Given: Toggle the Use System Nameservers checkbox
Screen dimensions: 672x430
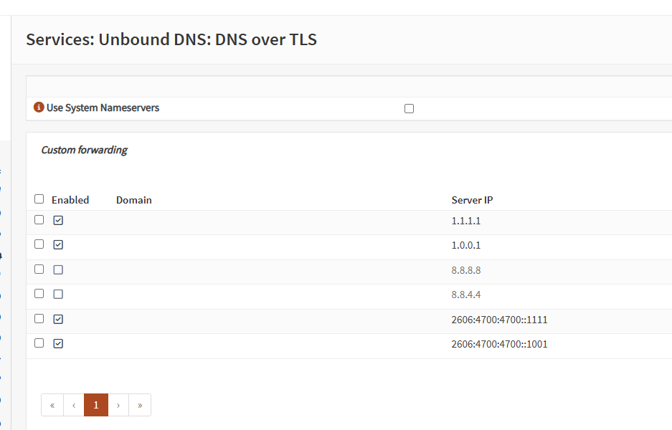Looking at the screenshot, I should pyautogui.click(x=410, y=109).
